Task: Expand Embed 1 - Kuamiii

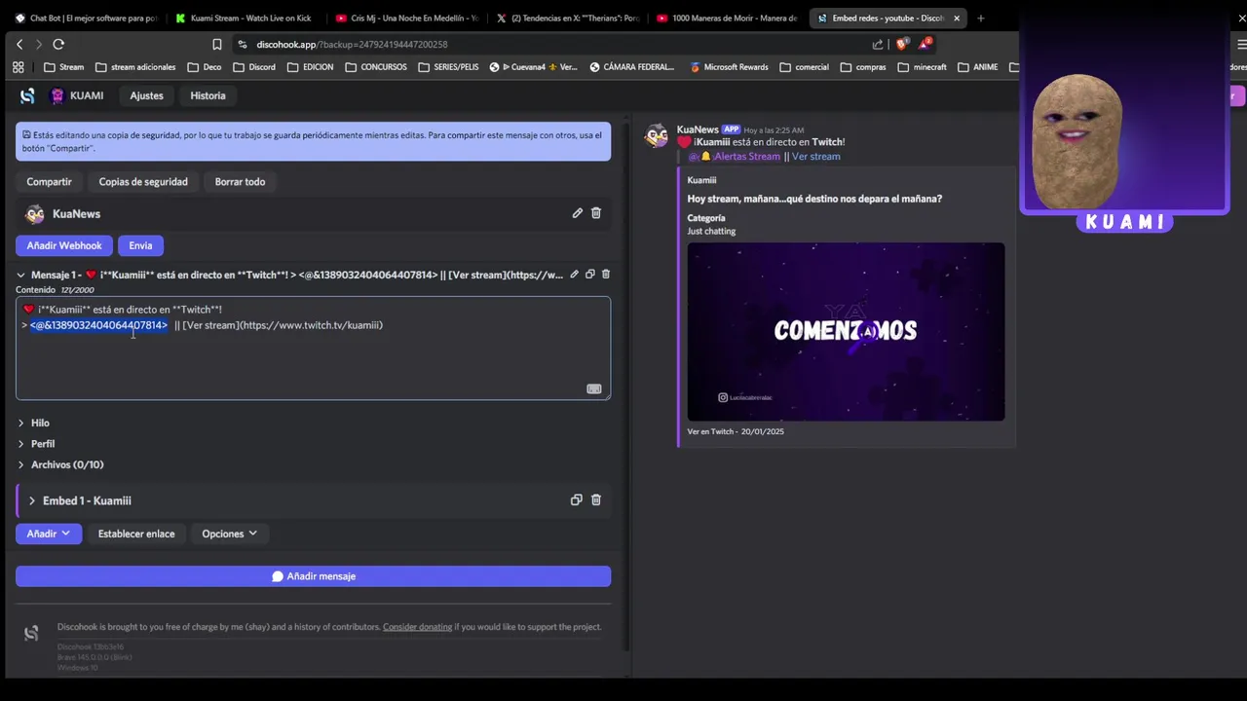Action: pyautogui.click(x=32, y=500)
